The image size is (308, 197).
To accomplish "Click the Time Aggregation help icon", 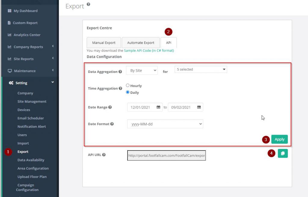I will coord(120,88).
